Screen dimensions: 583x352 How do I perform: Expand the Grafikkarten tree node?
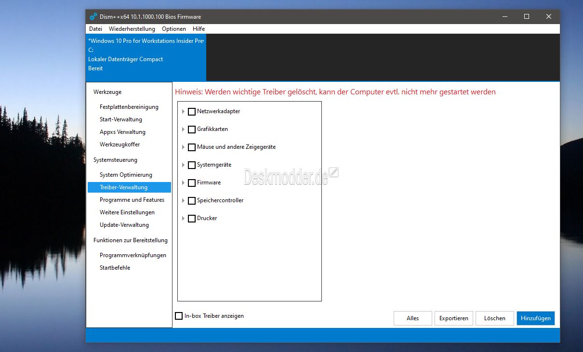183,130
